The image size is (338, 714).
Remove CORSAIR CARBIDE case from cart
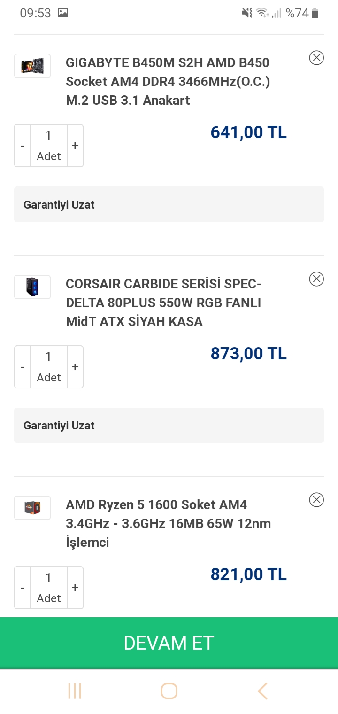click(316, 279)
